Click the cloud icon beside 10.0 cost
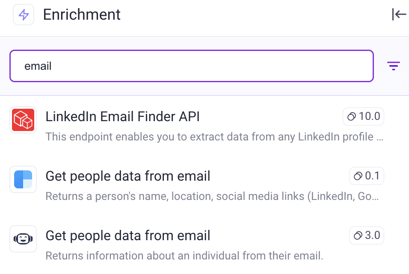The height and width of the screenshot is (274, 409). tap(352, 116)
